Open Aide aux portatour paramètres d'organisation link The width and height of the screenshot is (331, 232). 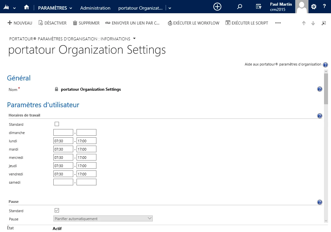point(283,64)
